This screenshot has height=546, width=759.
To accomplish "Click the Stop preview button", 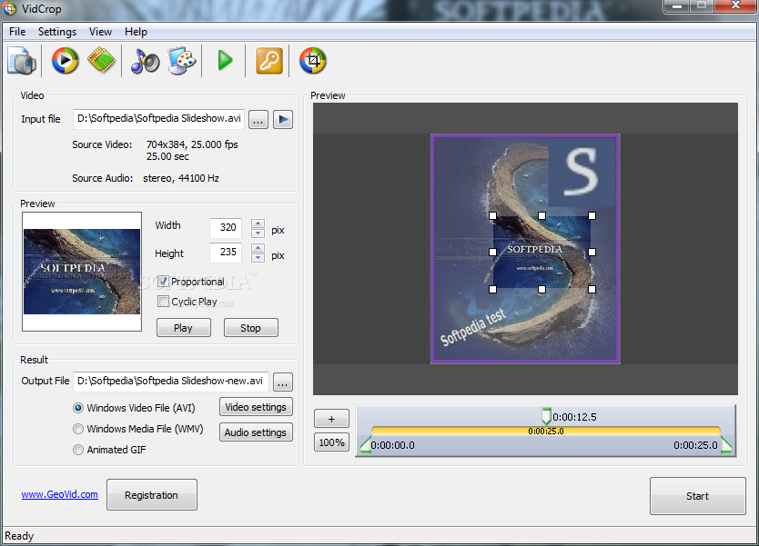I will point(251,328).
